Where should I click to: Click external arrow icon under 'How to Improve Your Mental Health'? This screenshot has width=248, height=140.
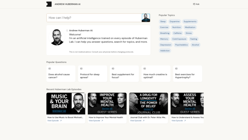coord(102,121)
